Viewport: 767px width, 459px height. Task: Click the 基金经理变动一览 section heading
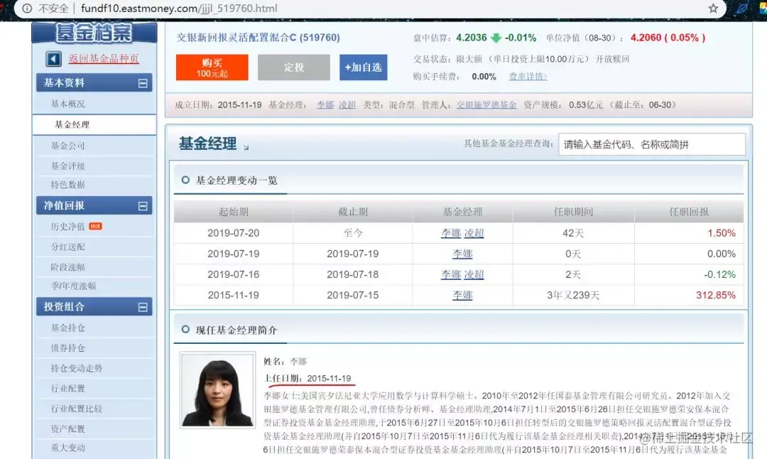click(x=236, y=180)
